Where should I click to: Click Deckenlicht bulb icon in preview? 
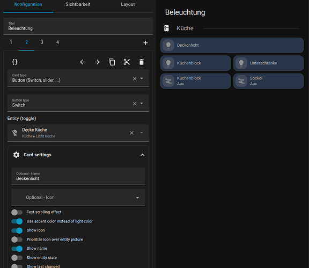(x=168, y=46)
